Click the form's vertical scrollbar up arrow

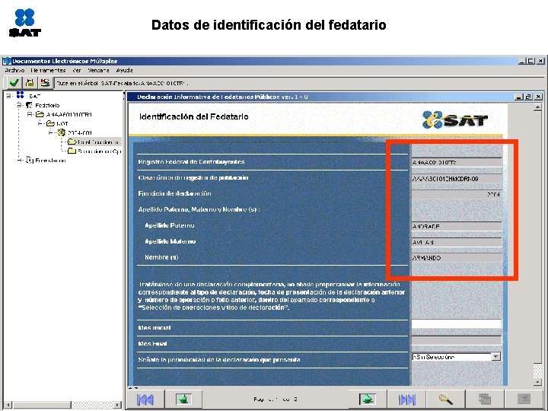click(538, 108)
